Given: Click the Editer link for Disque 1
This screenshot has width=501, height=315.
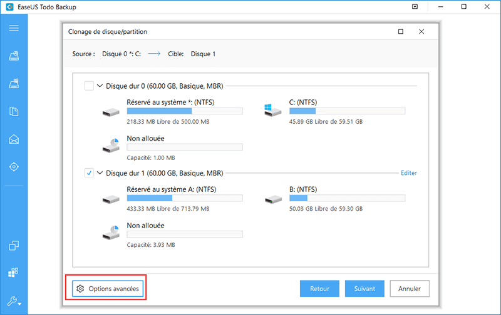Looking at the screenshot, I should point(409,172).
